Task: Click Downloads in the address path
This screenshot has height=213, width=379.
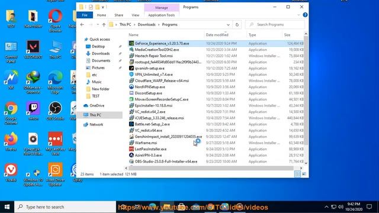Action: [x=146, y=25]
